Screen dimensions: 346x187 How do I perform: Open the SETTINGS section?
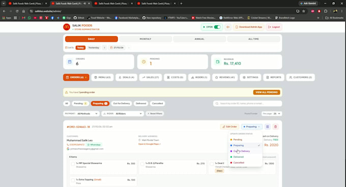coord(250,77)
